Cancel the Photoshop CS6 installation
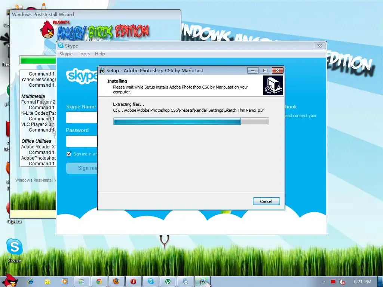Screen dimensions: 383x287 pos(266,201)
